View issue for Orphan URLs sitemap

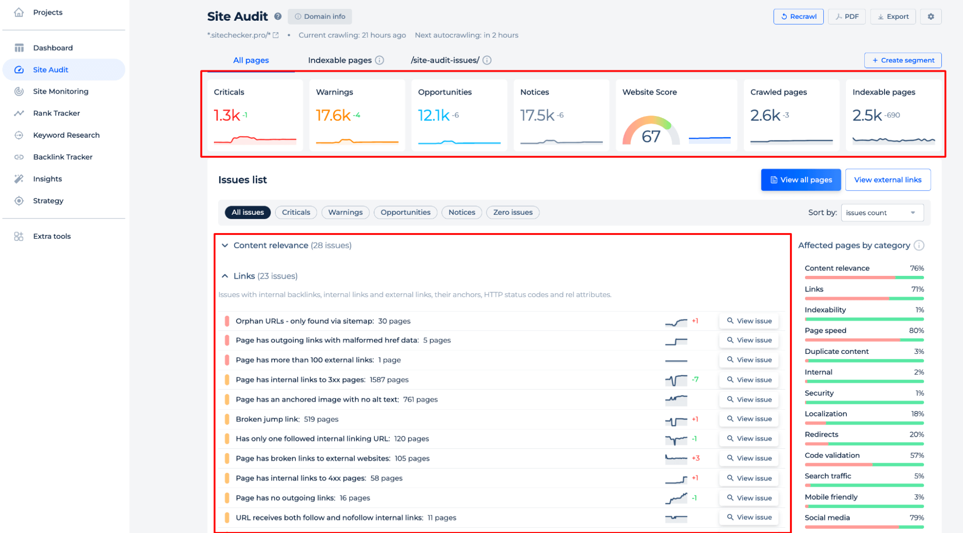(x=748, y=321)
